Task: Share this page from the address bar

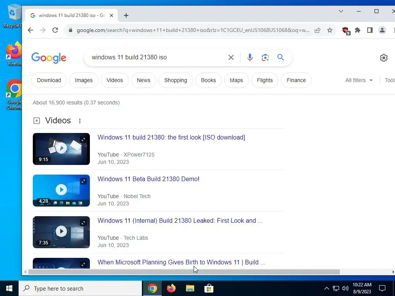Action: 317,30
